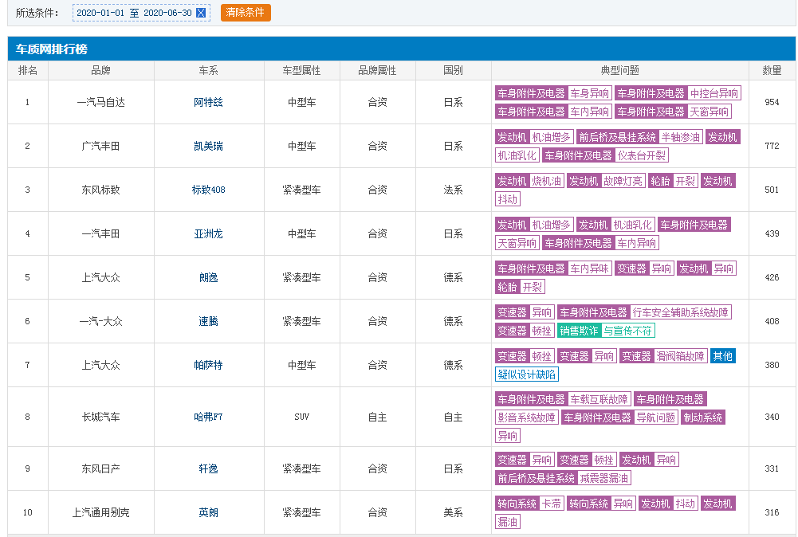Select the 中控台异响 issue tag
Image resolution: width=798 pixels, height=537 pixels.
pos(714,93)
